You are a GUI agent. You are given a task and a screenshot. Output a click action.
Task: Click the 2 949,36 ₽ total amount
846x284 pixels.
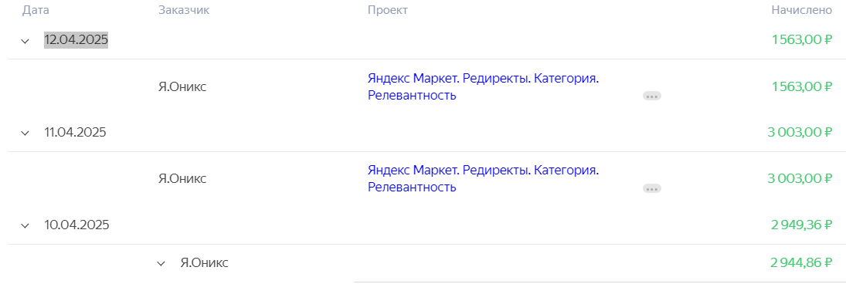click(802, 225)
